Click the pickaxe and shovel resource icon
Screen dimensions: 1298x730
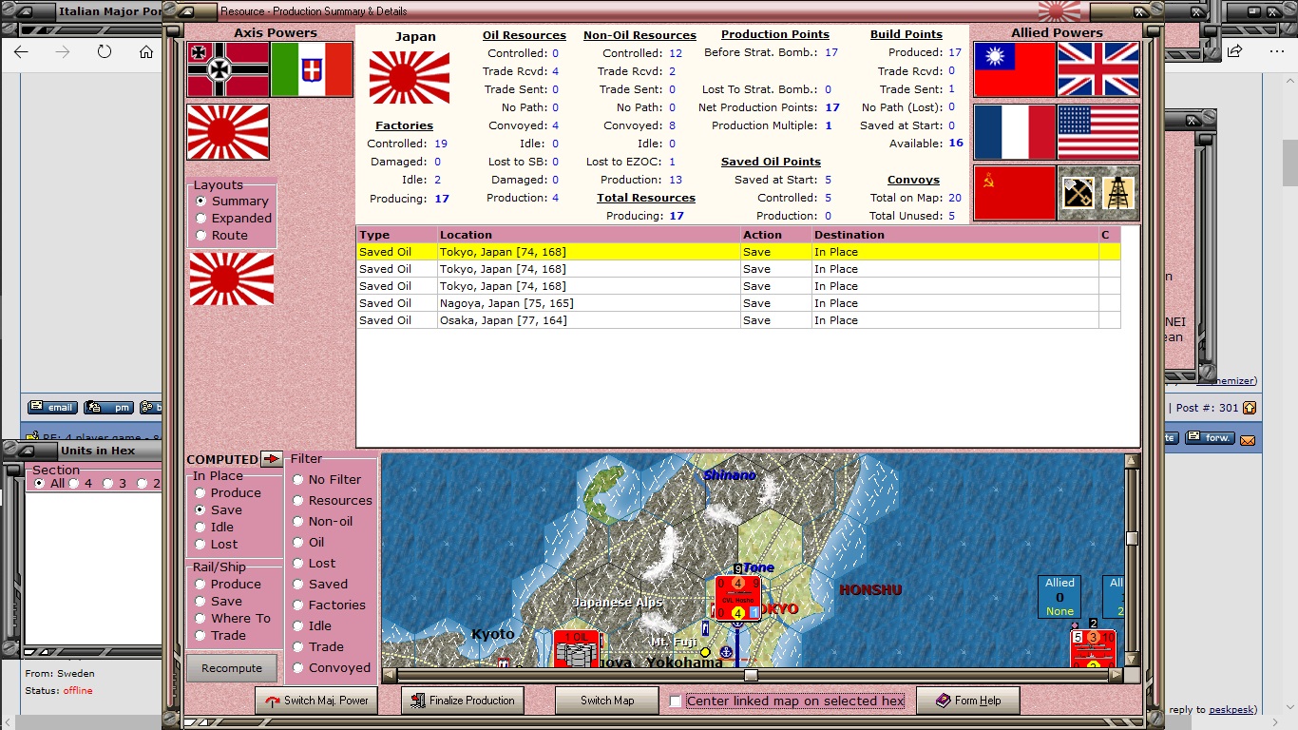[1078, 193]
